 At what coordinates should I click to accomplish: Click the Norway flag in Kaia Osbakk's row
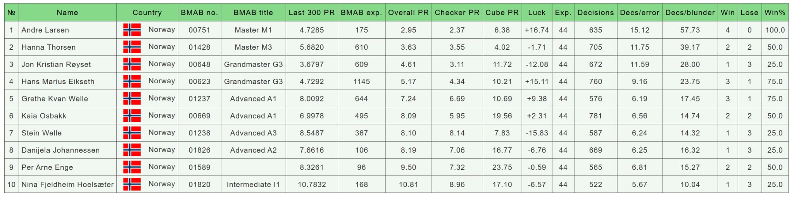(132, 116)
